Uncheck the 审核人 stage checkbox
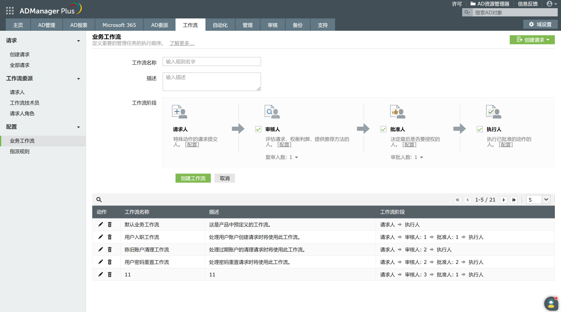The image size is (561, 312). (258, 129)
